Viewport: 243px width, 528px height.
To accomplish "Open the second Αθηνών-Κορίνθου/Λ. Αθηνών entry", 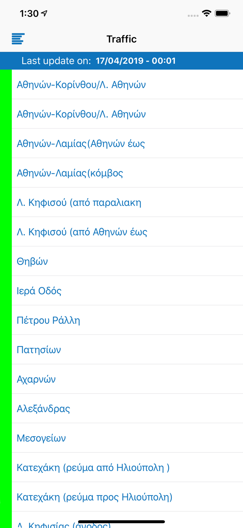I will tap(81, 114).
